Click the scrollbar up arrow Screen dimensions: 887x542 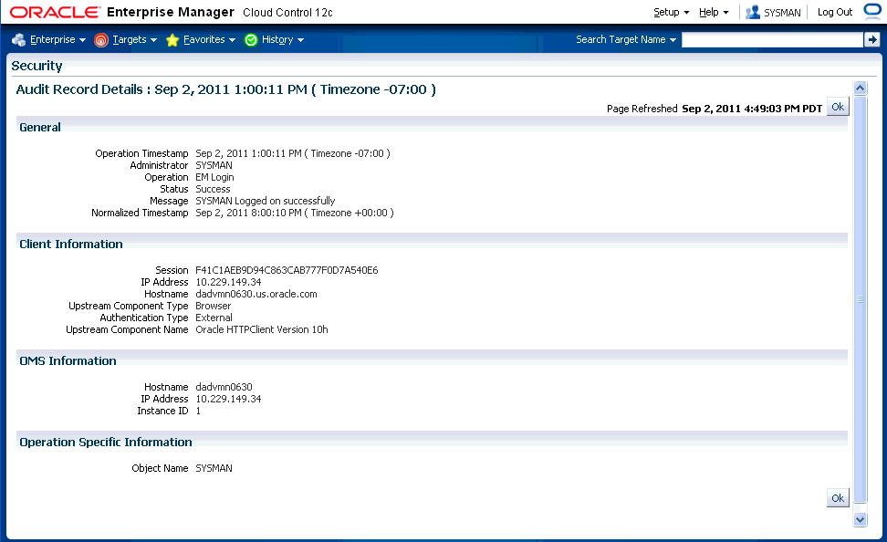pyautogui.click(x=860, y=88)
